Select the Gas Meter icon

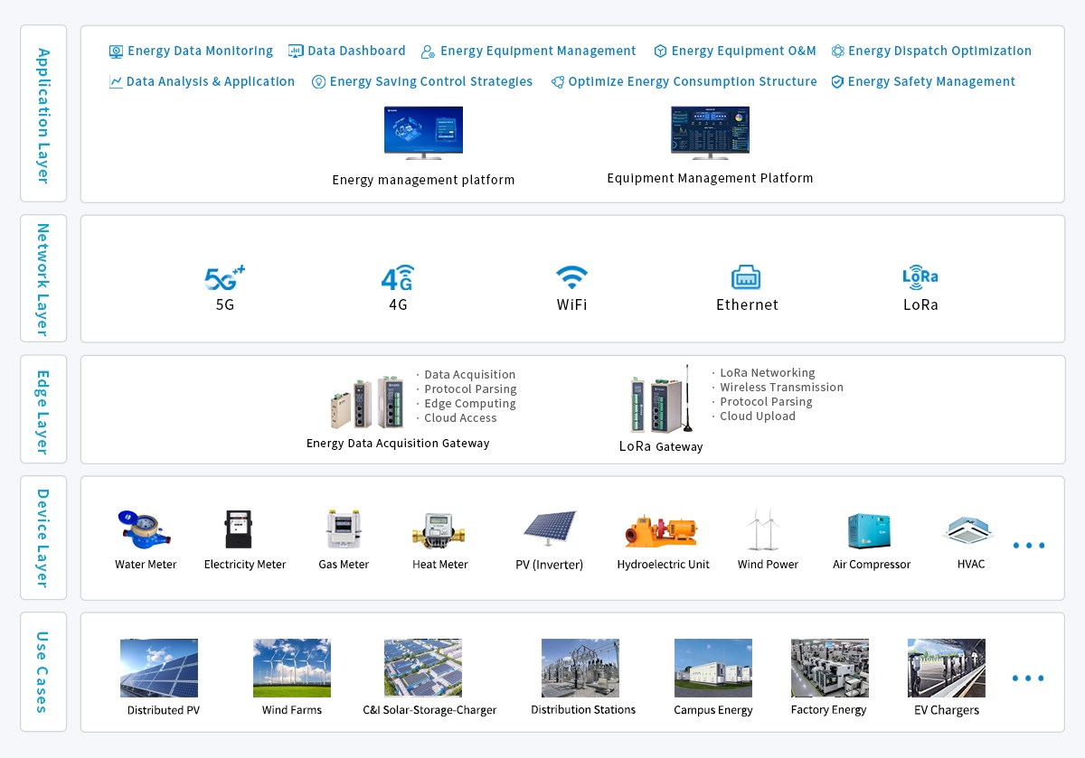344,529
